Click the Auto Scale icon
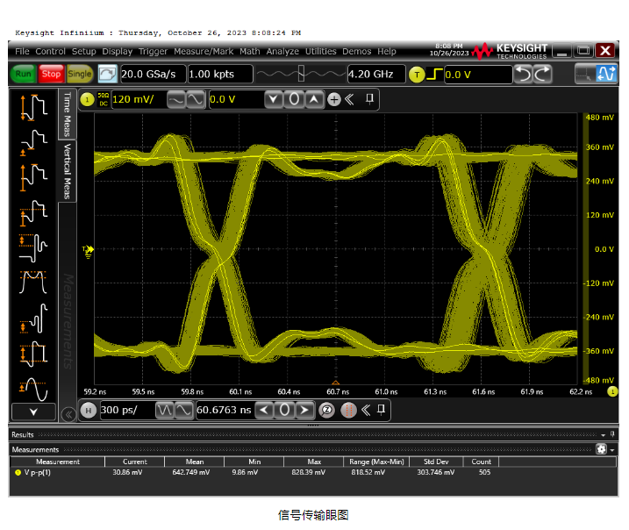 click(x=606, y=75)
